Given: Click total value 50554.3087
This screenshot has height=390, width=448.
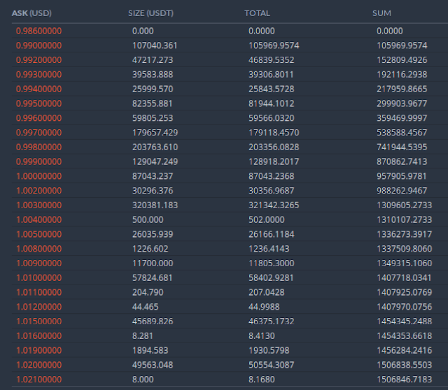Looking at the screenshot, I should (x=271, y=365).
